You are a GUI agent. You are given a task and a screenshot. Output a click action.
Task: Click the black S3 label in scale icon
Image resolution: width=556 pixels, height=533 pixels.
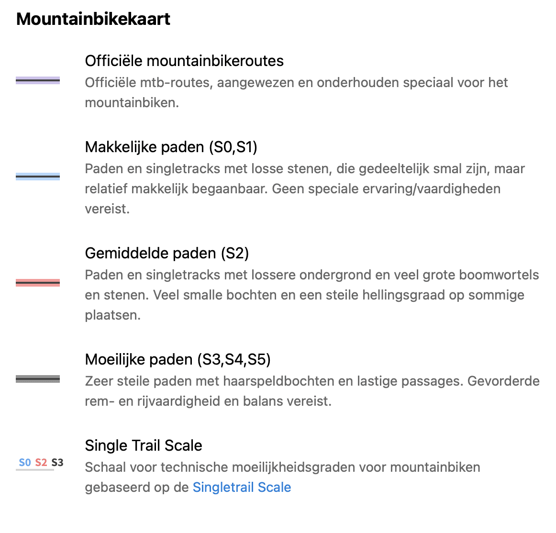click(57, 463)
